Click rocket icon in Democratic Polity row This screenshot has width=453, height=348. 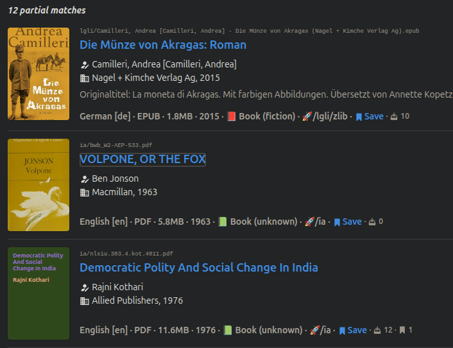(314, 331)
